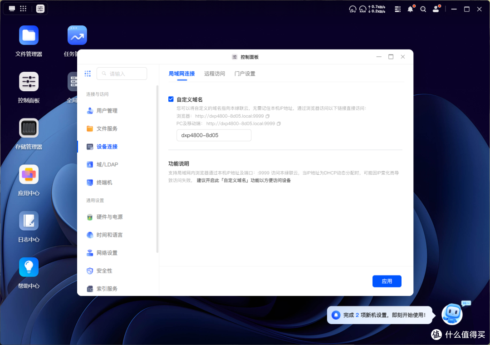Viewport: 490px width, 345px height.
Task: Switch to the 局域网连接 tab
Action: (x=181, y=74)
